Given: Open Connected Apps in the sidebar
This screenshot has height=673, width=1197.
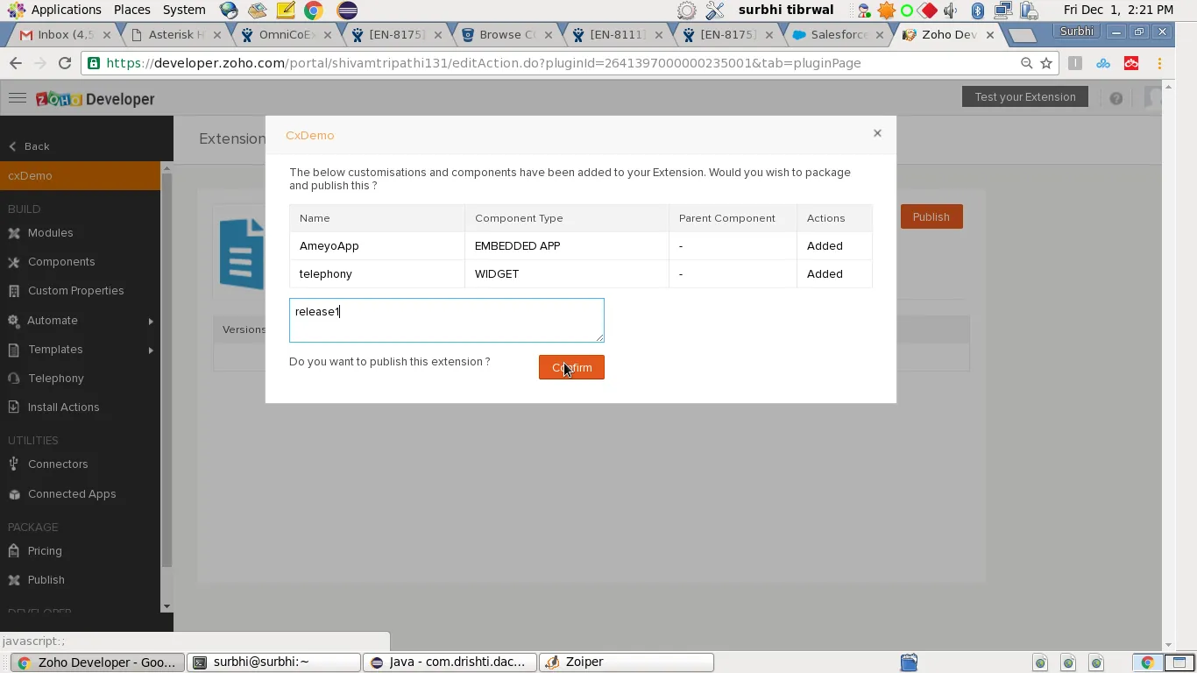Looking at the screenshot, I should tap(72, 494).
